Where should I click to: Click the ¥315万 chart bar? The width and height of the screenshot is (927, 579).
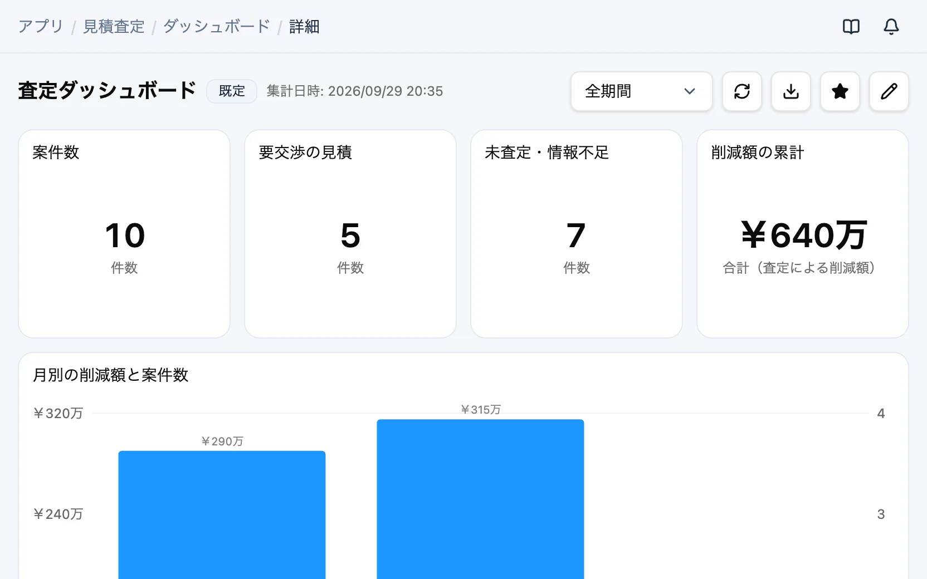[480, 499]
